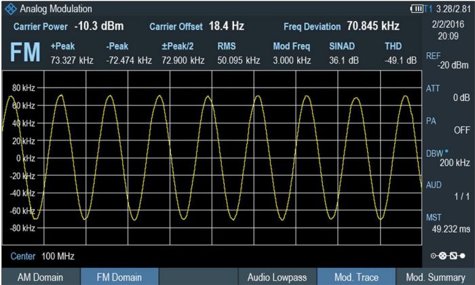Select the FM Domain softkey
Viewport: 475px width, 285px height.
pos(119,277)
